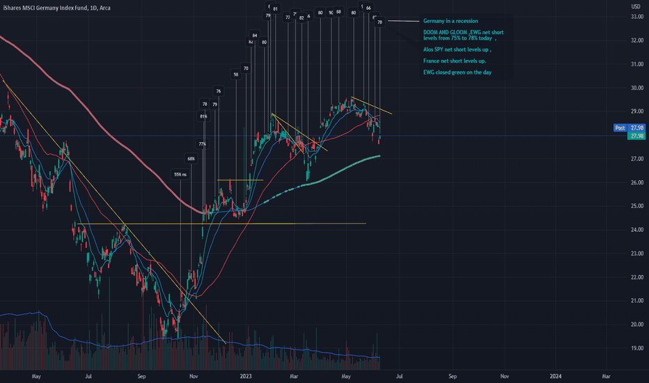The image size is (649, 383).
Task: Click the '84' callout label
Action: click(255, 36)
